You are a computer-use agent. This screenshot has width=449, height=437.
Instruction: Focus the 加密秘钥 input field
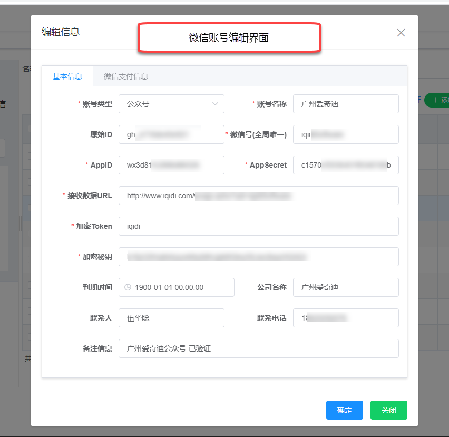coord(259,257)
